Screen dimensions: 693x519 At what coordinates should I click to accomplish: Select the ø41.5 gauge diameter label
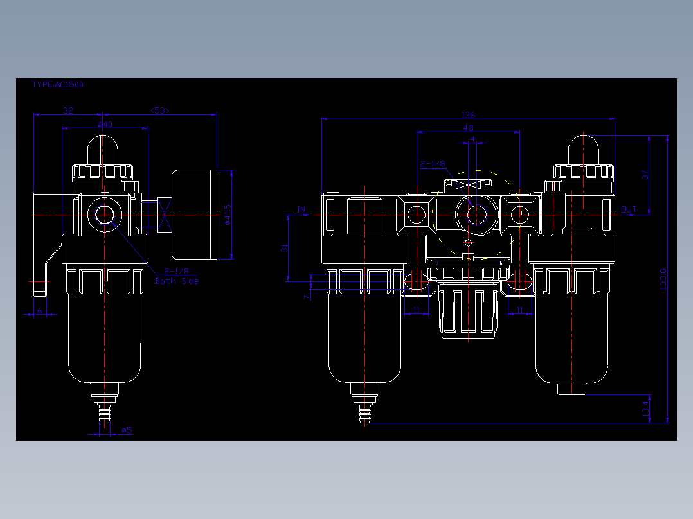(228, 215)
